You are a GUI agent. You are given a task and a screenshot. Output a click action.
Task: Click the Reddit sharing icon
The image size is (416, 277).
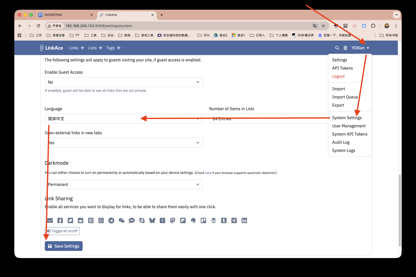click(81, 220)
